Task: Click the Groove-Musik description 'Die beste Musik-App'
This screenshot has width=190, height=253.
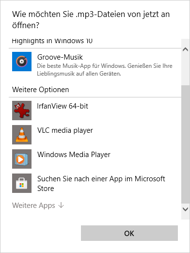Action: pyautogui.click(x=105, y=70)
